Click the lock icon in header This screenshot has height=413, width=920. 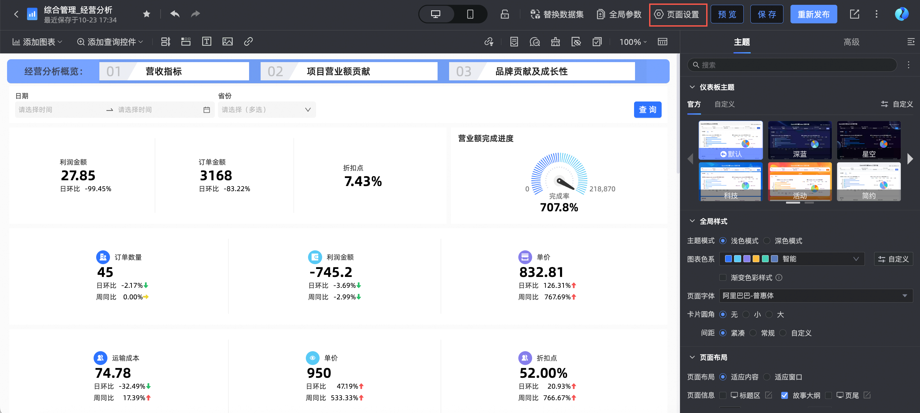[x=504, y=14]
